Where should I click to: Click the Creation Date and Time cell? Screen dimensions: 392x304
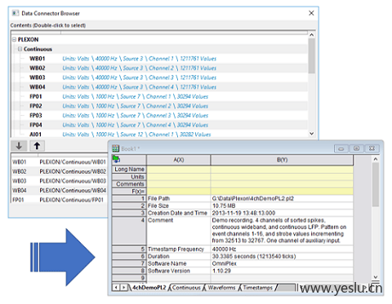179,213
